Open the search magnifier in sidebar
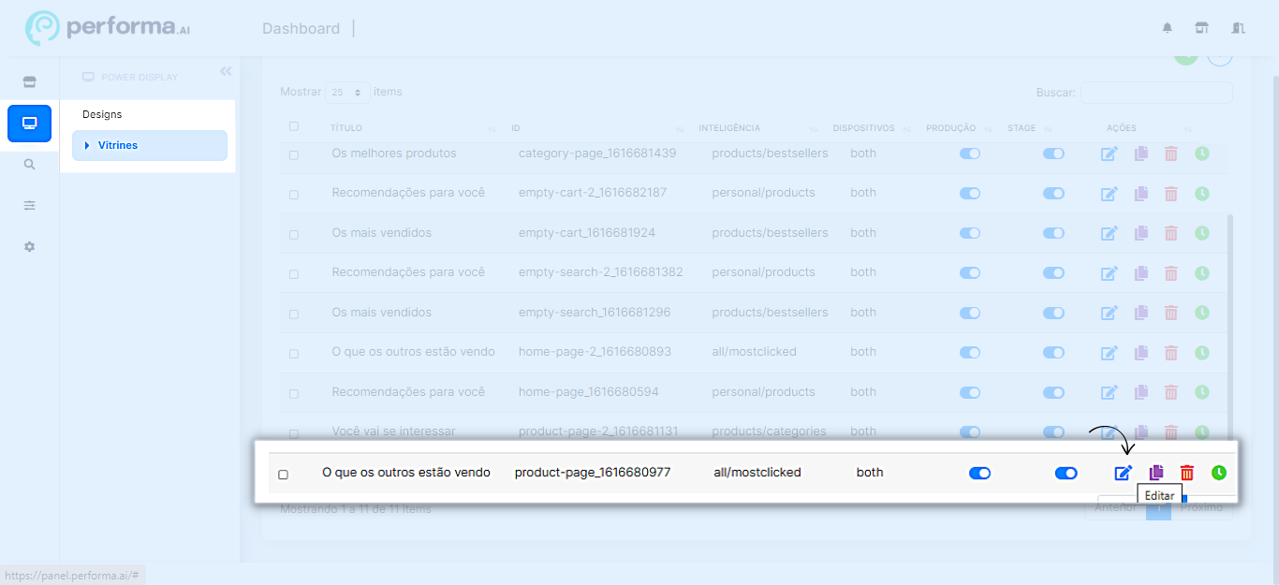Viewport: 1279px width, 585px height. (29, 164)
